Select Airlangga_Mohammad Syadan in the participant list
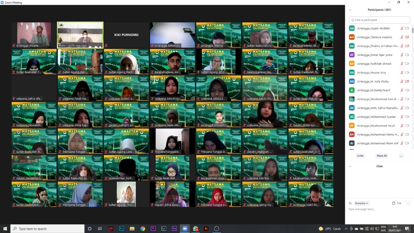This screenshot has height=233, width=414. point(376,117)
